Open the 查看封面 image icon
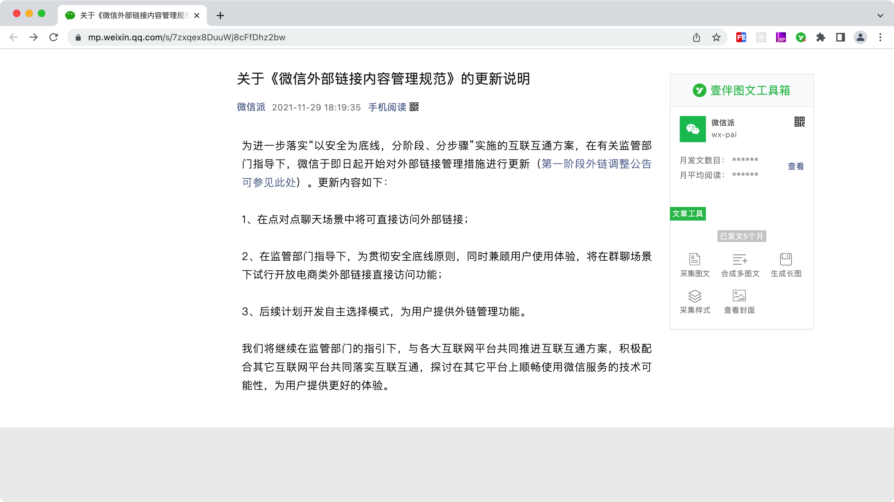894x502 pixels. pyautogui.click(x=739, y=296)
